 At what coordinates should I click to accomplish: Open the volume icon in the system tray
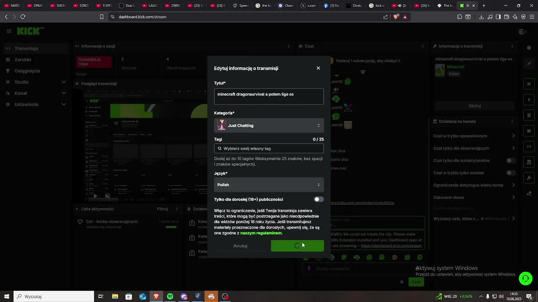coord(501,297)
